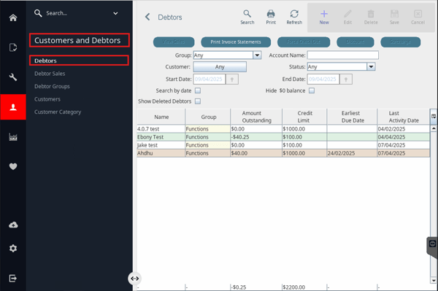
Task: Click the View Sales button
Action: [x=174, y=42]
